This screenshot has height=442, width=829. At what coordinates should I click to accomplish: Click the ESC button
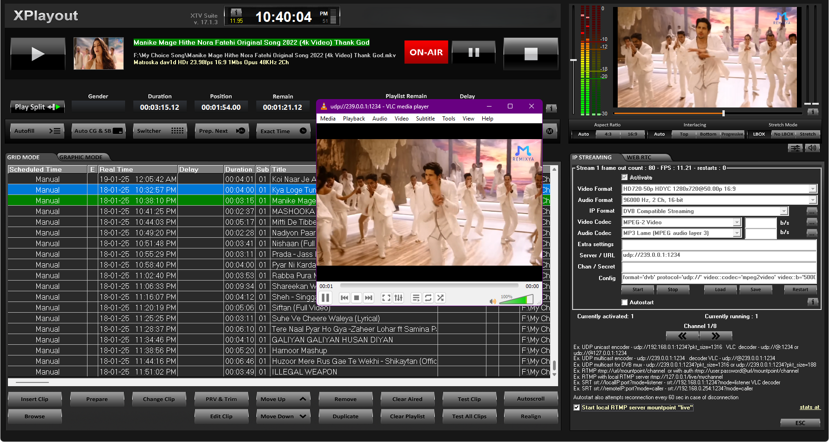(x=800, y=423)
